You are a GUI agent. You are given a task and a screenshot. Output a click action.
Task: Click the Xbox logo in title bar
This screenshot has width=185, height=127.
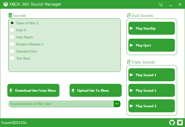coord(6,4)
